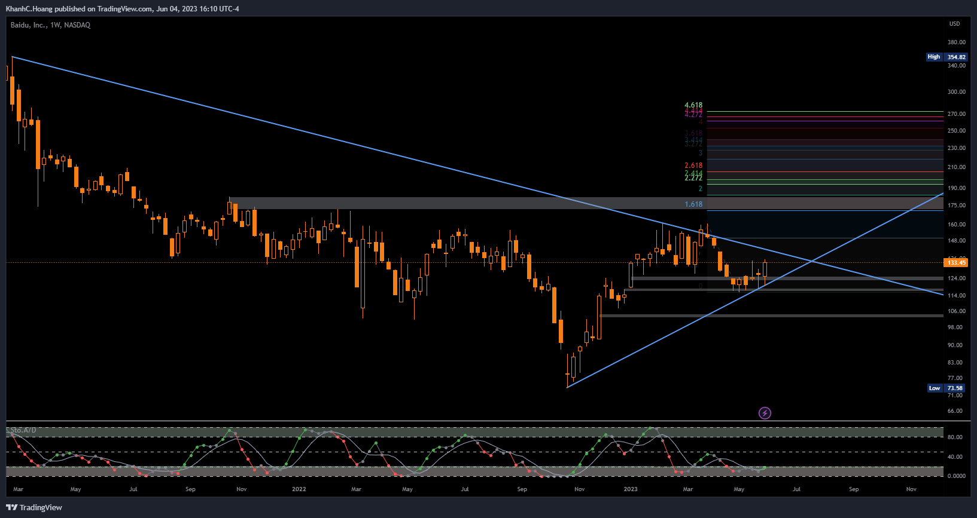Image resolution: width=977 pixels, height=518 pixels.
Task: Click the USD currency label
Action: pyautogui.click(x=955, y=24)
